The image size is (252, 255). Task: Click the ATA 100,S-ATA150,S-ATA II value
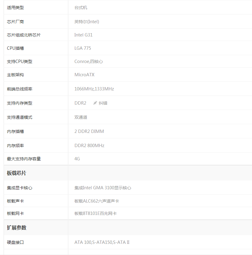coord(102,242)
